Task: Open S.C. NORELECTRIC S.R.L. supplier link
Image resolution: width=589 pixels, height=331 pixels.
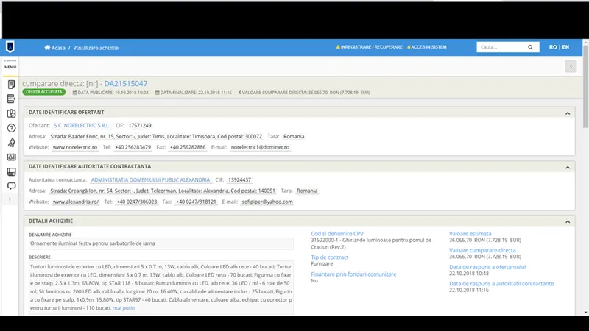Action: click(82, 125)
